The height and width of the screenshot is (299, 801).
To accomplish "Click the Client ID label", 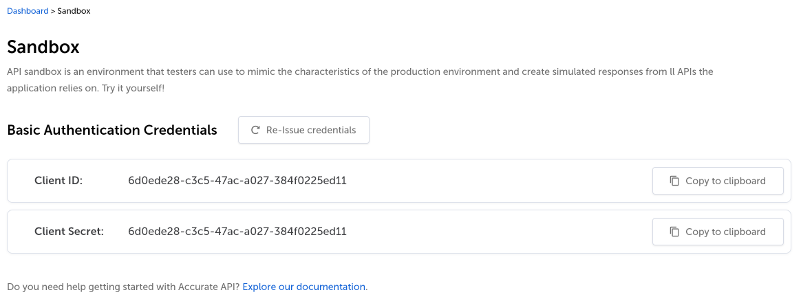I will pyautogui.click(x=58, y=181).
